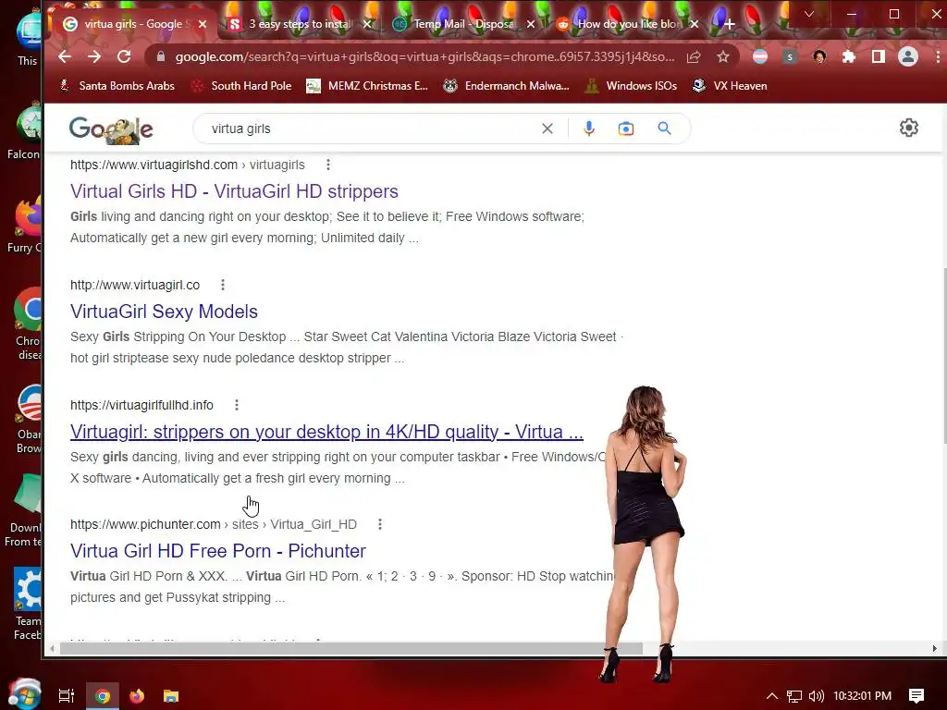Open File Explorer from the taskbar
The image size is (947, 710).
(x=171, y=696)
